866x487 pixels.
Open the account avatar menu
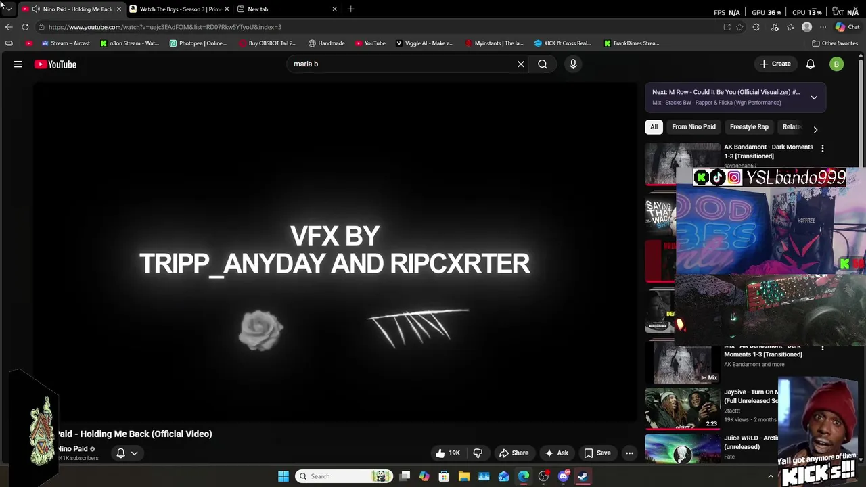(837, 64)
